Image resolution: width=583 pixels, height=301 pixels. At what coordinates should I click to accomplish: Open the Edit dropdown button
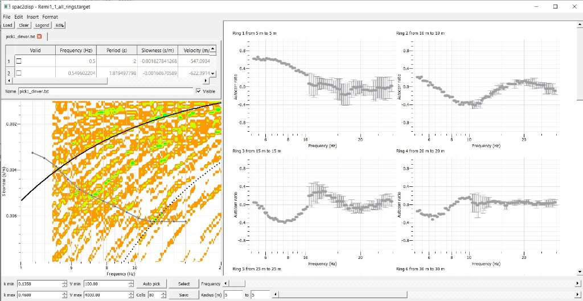pos(60,25)
